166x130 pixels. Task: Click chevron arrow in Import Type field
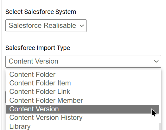156,61
